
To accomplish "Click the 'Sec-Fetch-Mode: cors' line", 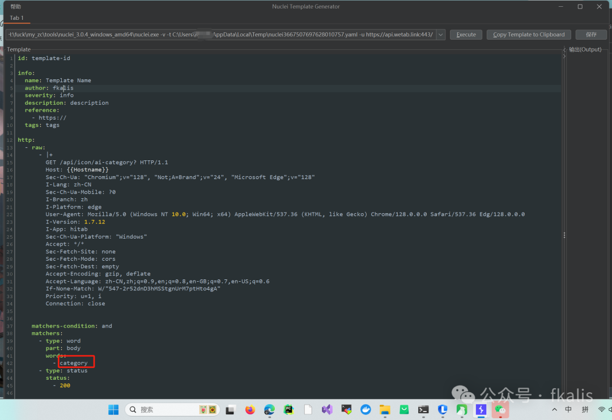I will pos(80,259).
